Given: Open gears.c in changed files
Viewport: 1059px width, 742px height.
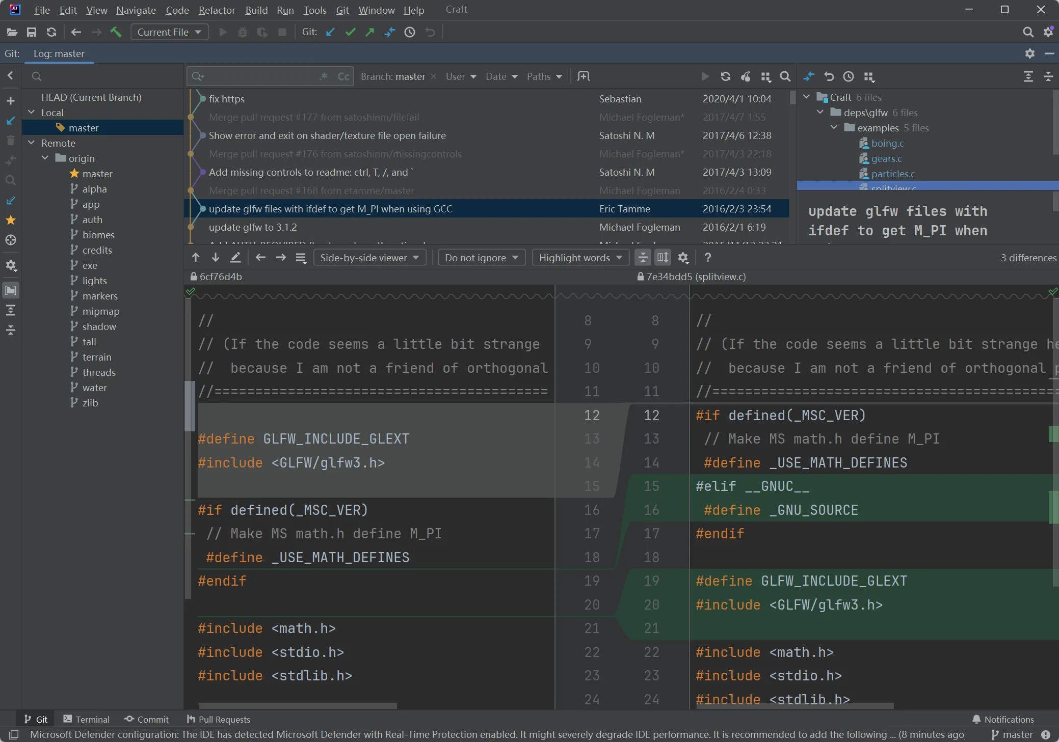Looking at the screenshot, I should (886, 158).
